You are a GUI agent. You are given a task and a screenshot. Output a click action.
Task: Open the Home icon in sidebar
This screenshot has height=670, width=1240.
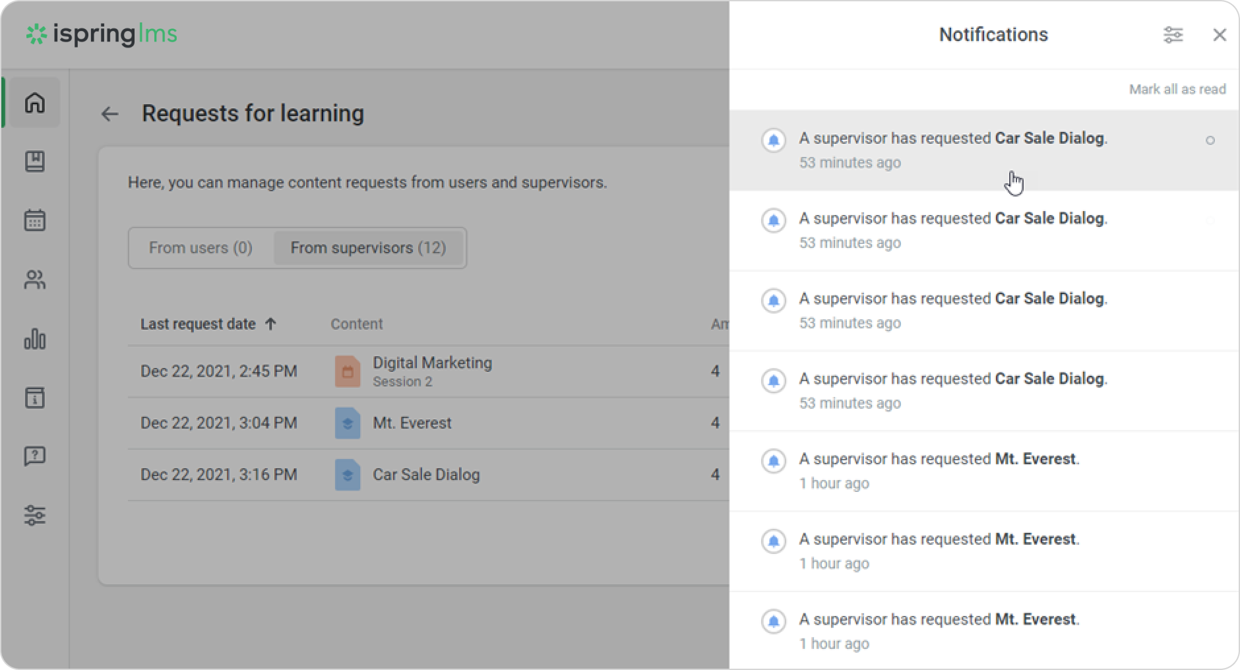tap(35, 103)
